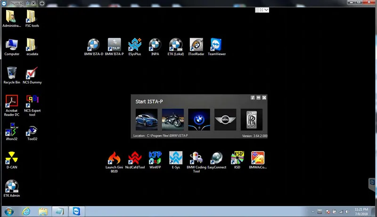Image resolution: width=377 pixels, height=217 pixels.
Task: Launch BMW Coding Tool shortcut
Action: pyautogui.click(x=196, y=162)
